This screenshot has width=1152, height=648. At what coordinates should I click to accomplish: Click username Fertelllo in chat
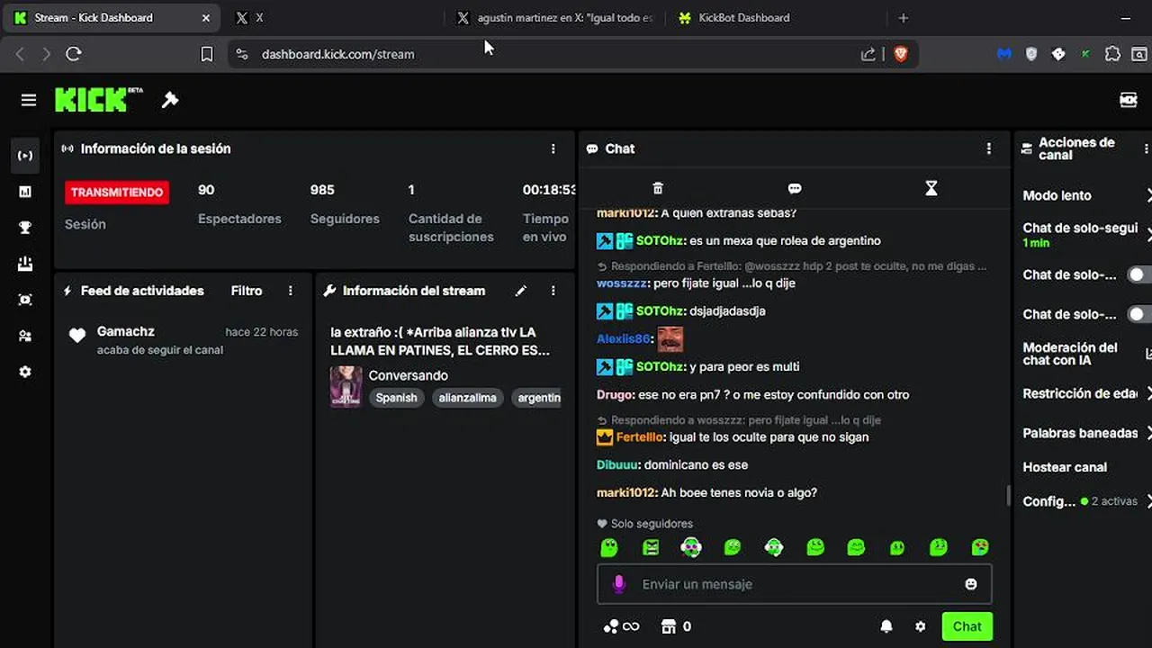coord(641,437)
